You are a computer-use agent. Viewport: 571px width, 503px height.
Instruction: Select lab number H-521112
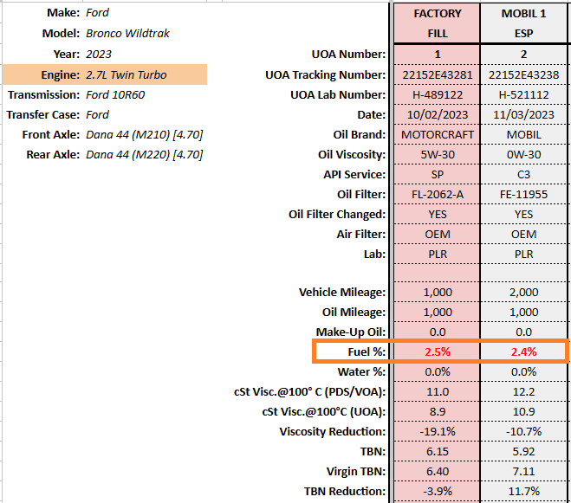[523, 95]
